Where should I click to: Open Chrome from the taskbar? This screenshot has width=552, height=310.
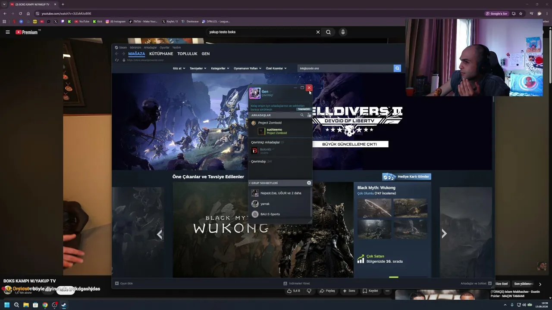point(45,305)
